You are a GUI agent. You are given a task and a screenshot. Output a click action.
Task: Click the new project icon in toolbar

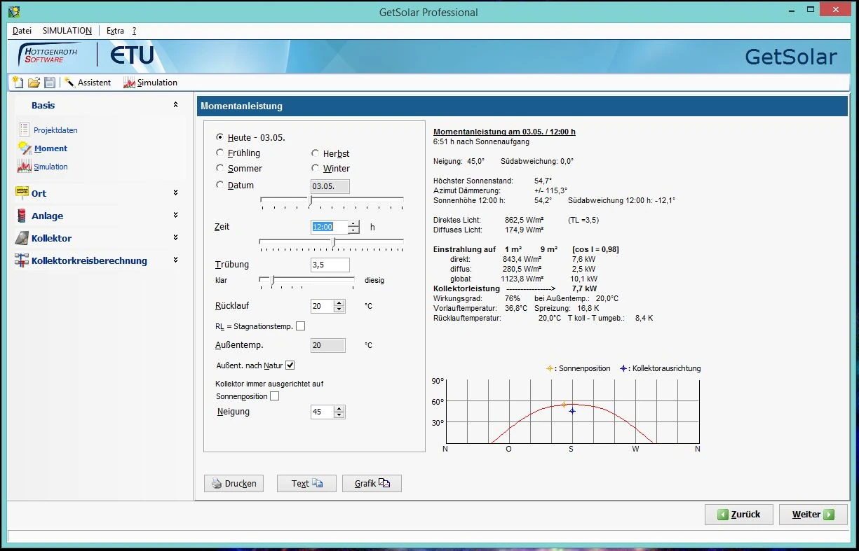[18, 83]
